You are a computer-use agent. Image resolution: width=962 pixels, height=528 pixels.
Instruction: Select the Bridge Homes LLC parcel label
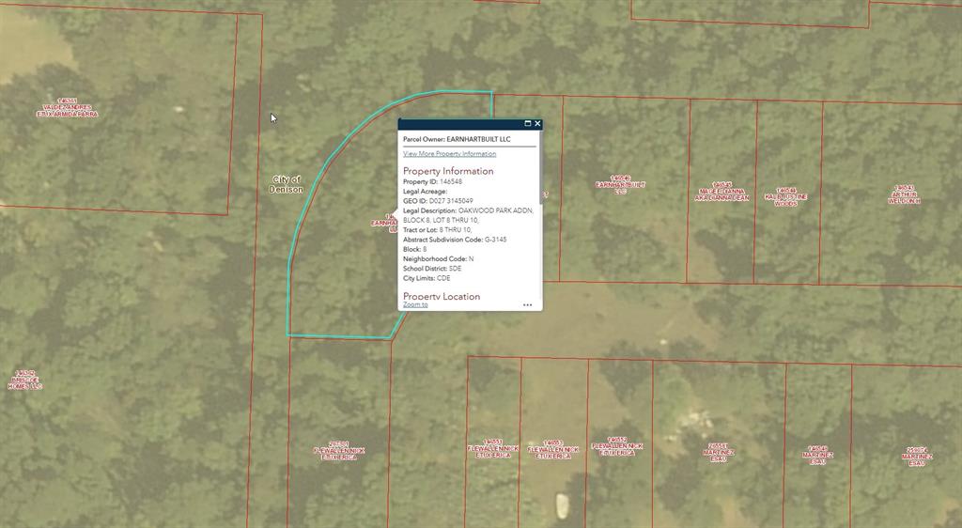pyautogui.click(x=24, y=380)
